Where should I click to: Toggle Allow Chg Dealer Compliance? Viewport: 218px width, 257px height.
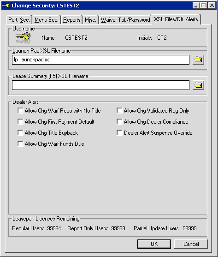point(119,122)
